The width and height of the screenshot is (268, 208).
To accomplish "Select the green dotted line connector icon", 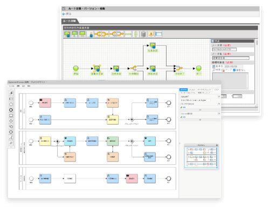I will (x=128, y=34).
